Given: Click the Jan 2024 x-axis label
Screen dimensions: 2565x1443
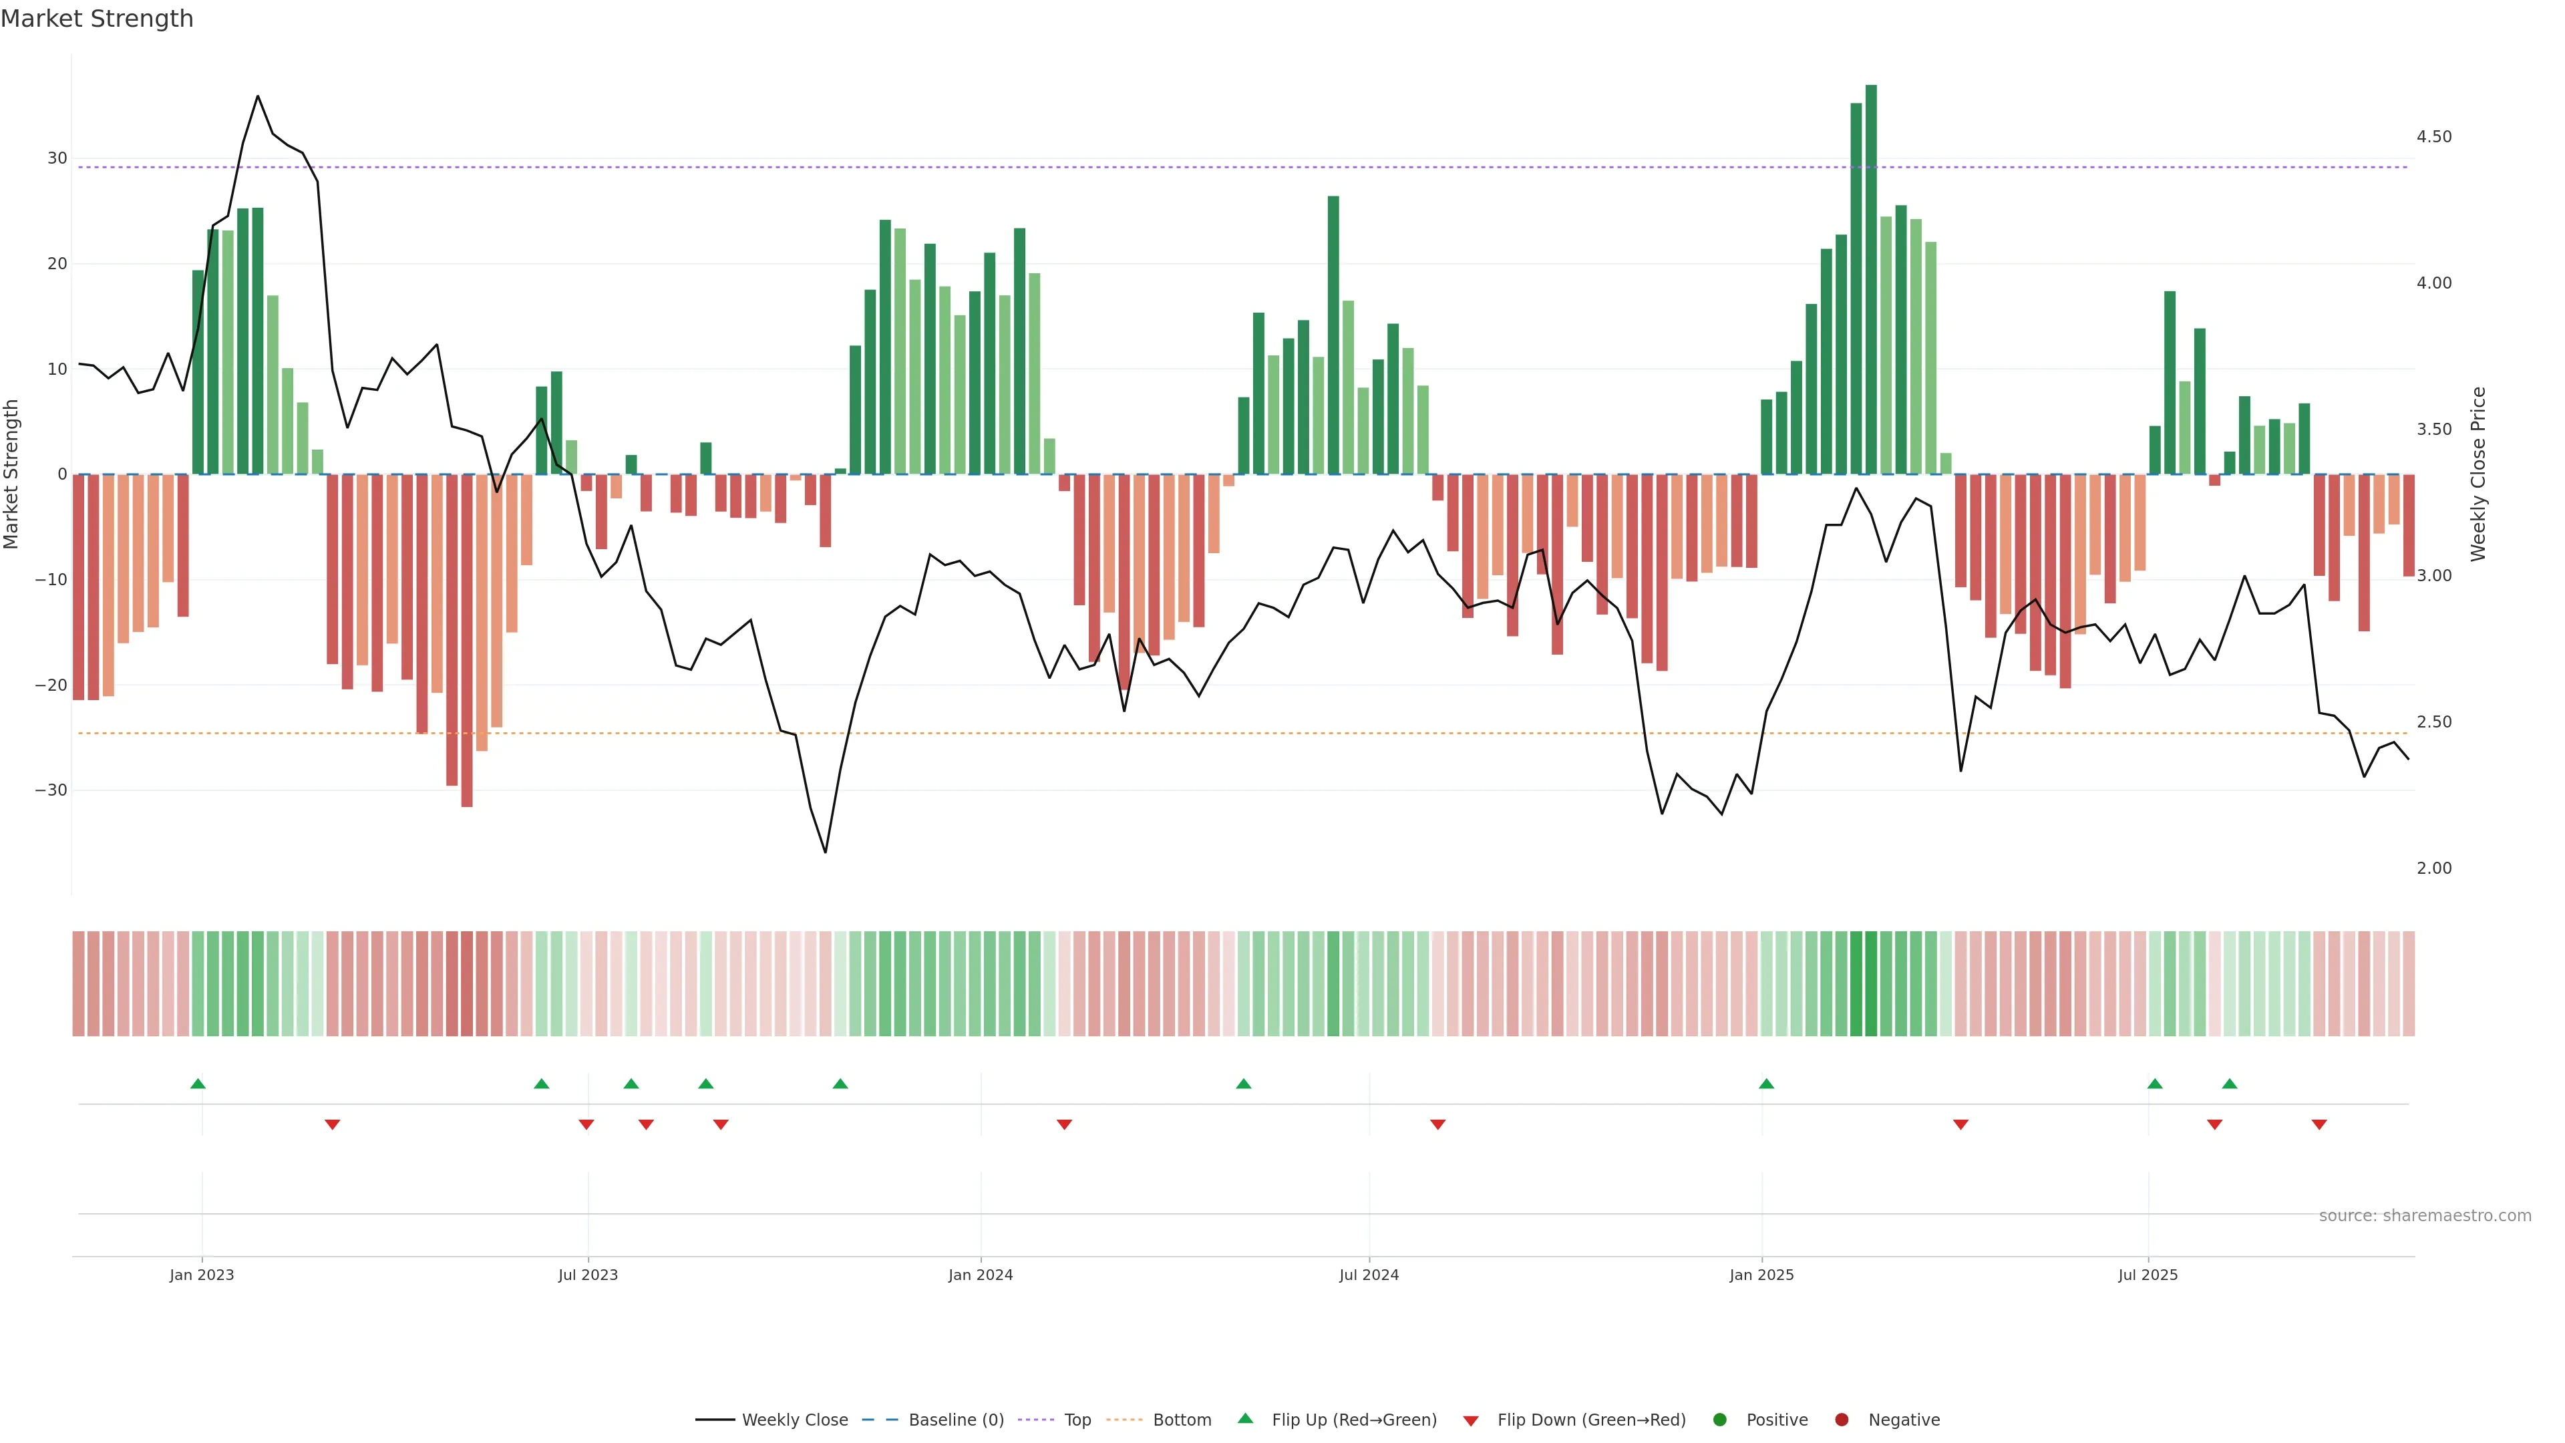Looking at the screenshot, I should point(980,1275).
